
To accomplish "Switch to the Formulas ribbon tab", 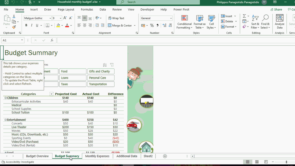I will (87, 10).
